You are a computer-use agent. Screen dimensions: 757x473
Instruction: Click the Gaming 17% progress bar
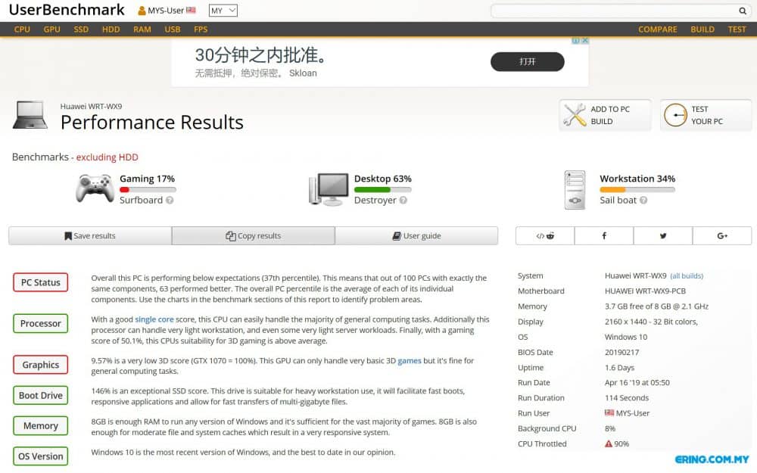[x=148, y=190]
